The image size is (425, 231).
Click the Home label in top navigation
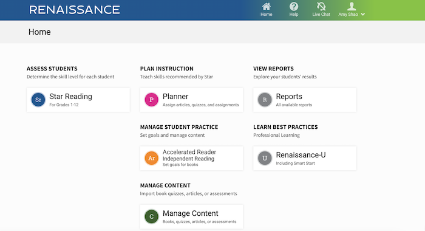tap(266, 15)
